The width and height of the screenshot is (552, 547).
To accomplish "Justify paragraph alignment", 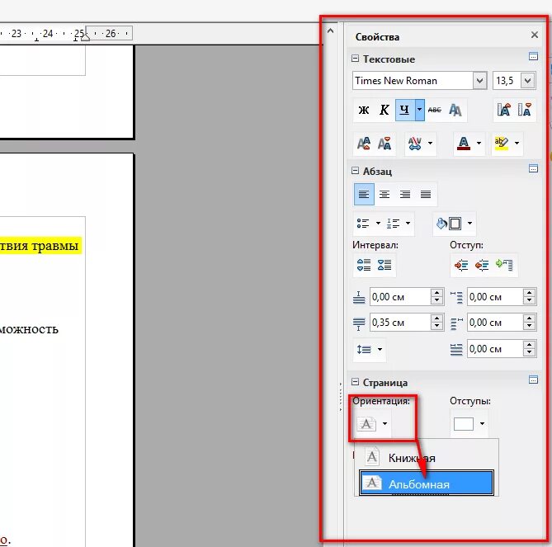I will click(426, 195).
